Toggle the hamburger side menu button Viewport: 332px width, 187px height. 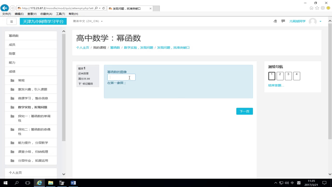point(11,21)
